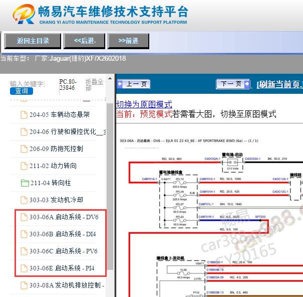Click the sidebar scrollbar up arrow
Viewport: 303px width, 297px height.
(x=110, y=78)
